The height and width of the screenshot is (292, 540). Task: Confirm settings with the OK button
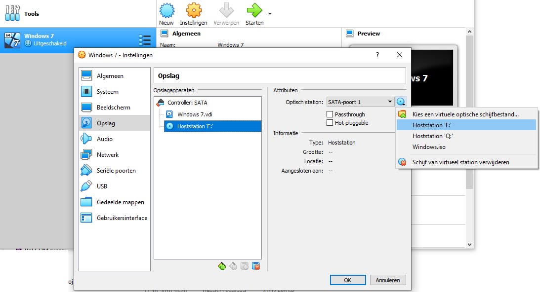click(348, 280)
